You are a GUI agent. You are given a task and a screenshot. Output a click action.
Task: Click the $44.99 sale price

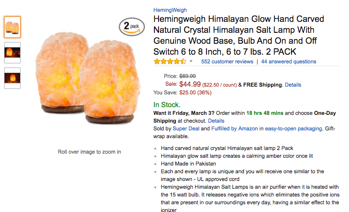190,84
